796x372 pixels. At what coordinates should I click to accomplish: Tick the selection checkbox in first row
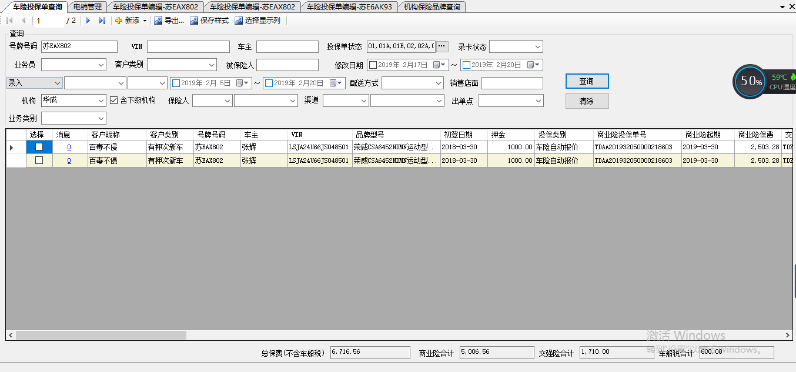tap(39, 147)
